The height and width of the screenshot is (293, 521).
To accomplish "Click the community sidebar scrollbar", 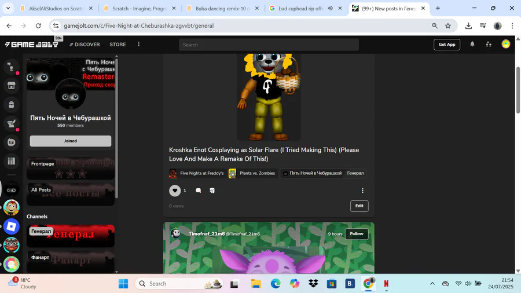I will click(116, 129).
